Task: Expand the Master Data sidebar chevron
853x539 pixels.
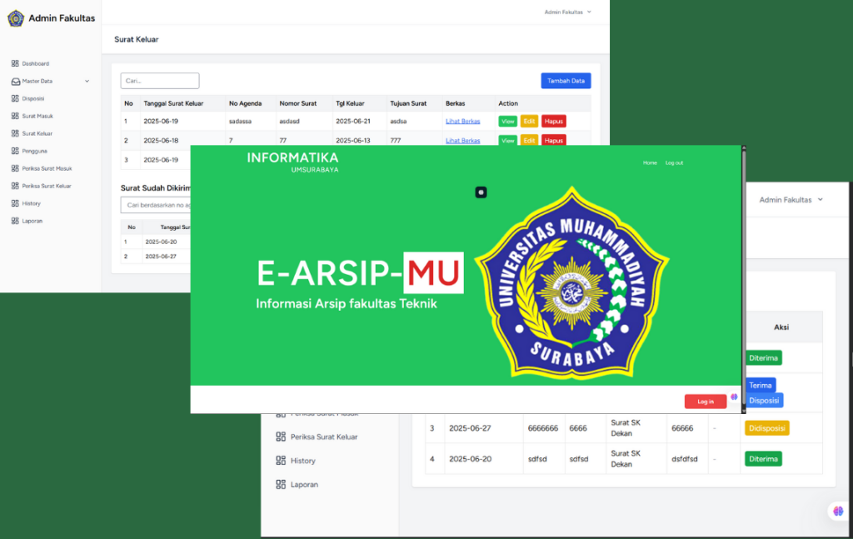Action: (x=87, y=81)
